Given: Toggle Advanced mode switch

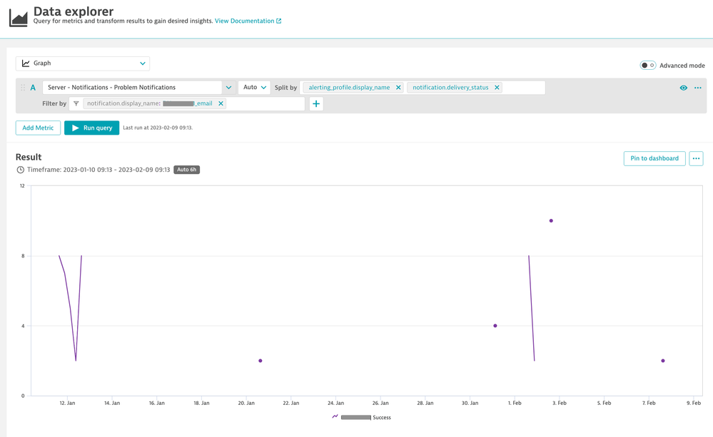Looking at the screenshot, I should click(x=647, y=66).
